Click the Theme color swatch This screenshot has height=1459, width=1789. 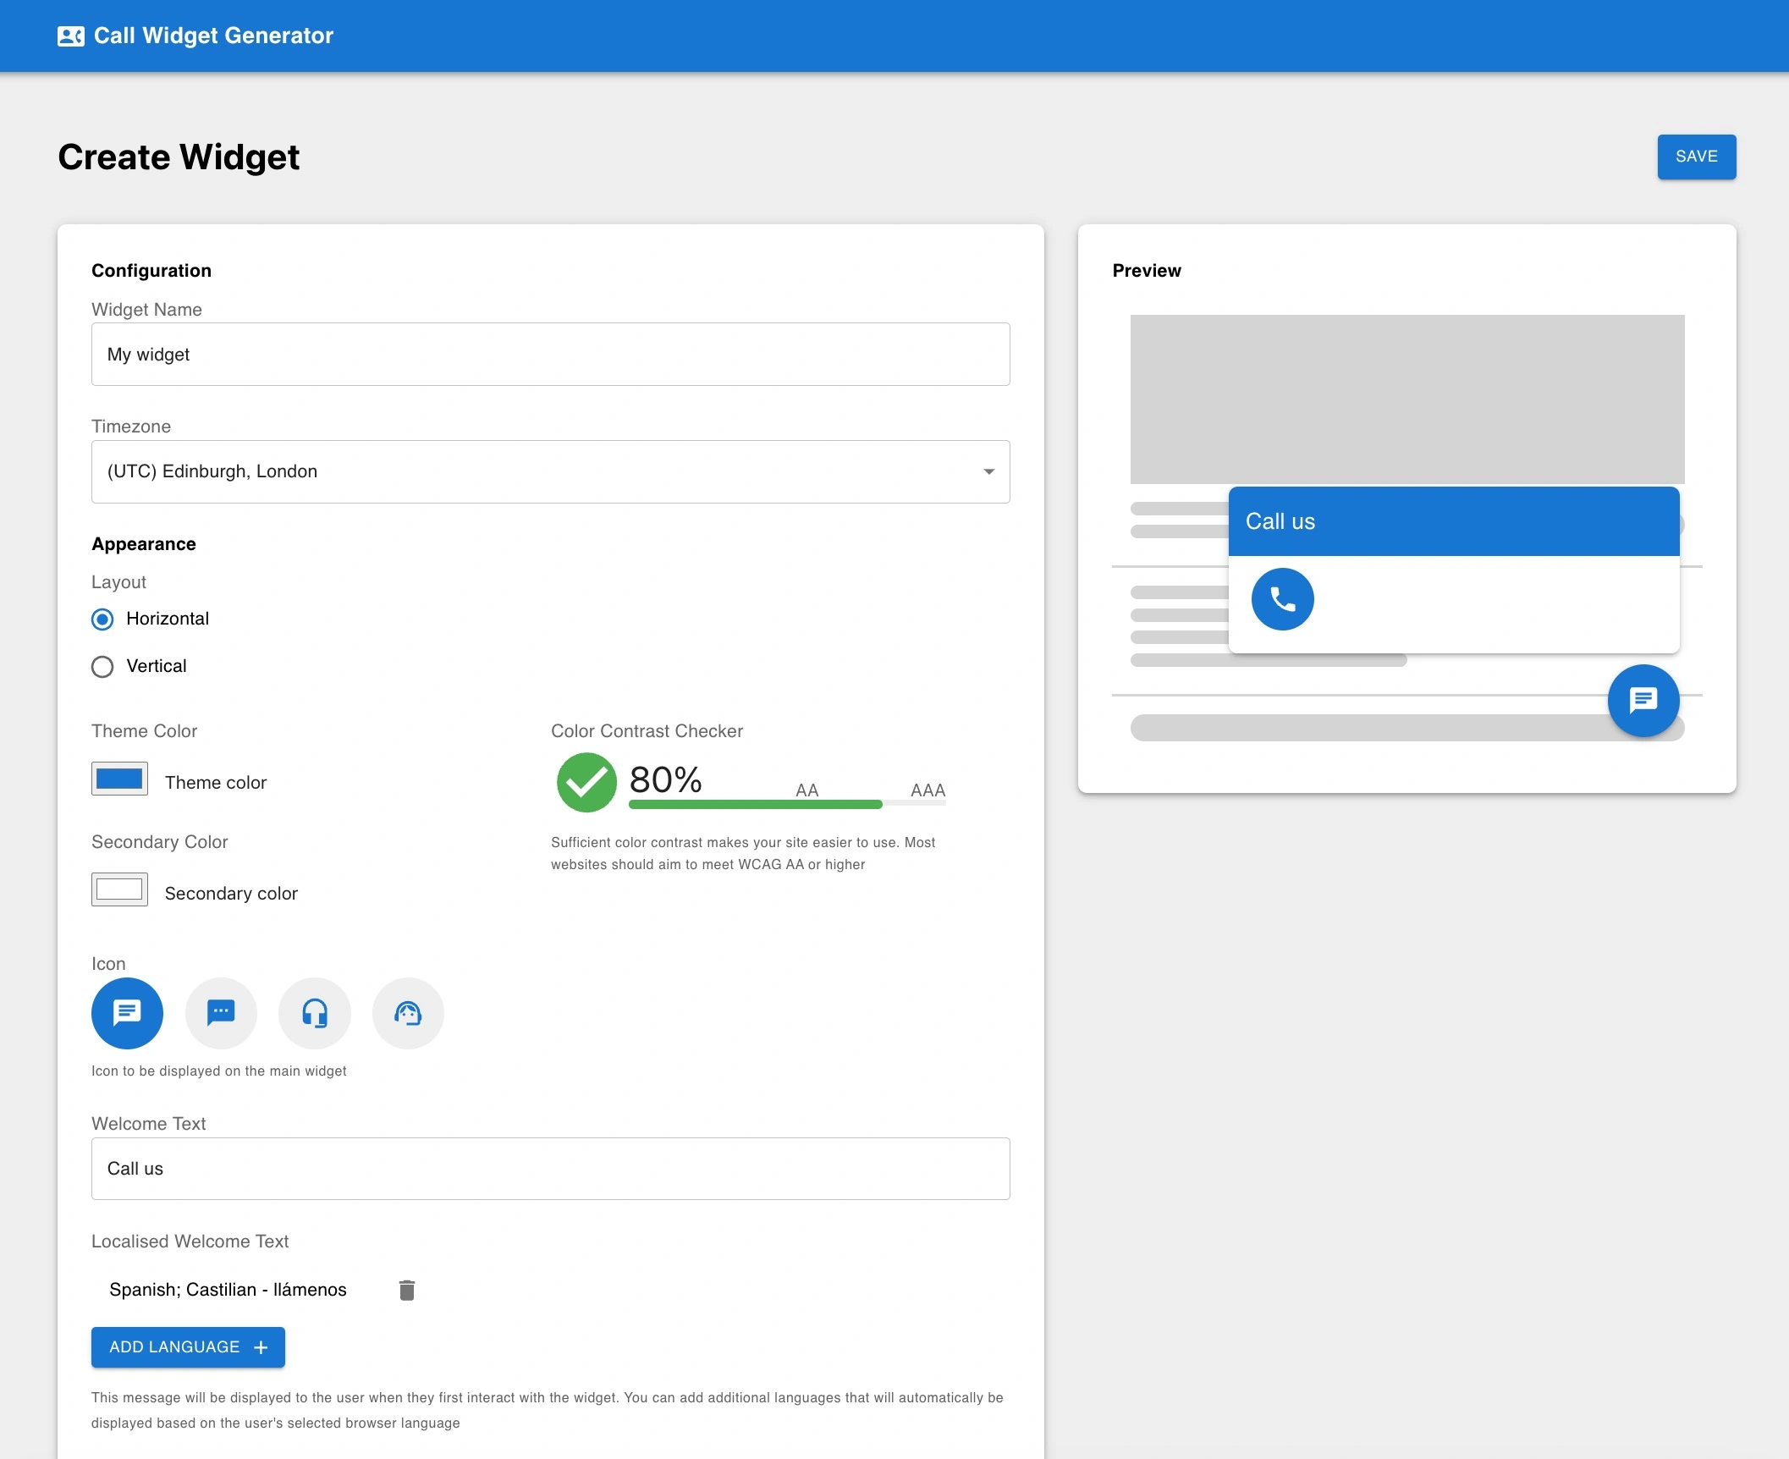coord(118,780)
